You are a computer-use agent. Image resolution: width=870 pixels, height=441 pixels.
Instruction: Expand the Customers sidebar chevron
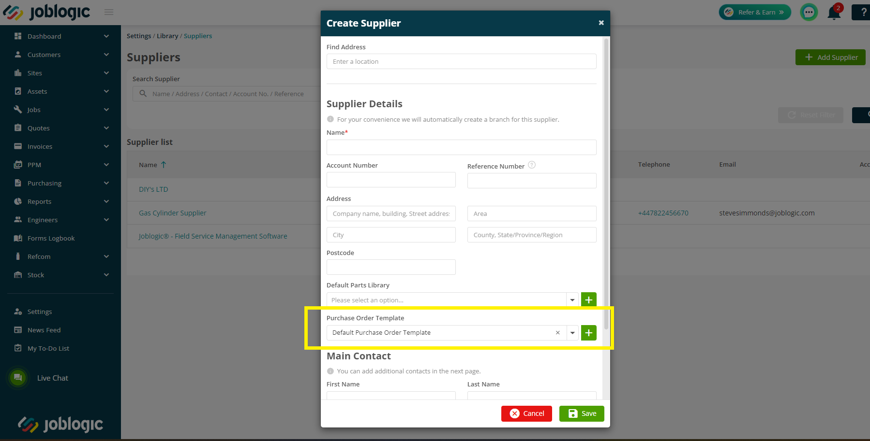click(106, 55)
